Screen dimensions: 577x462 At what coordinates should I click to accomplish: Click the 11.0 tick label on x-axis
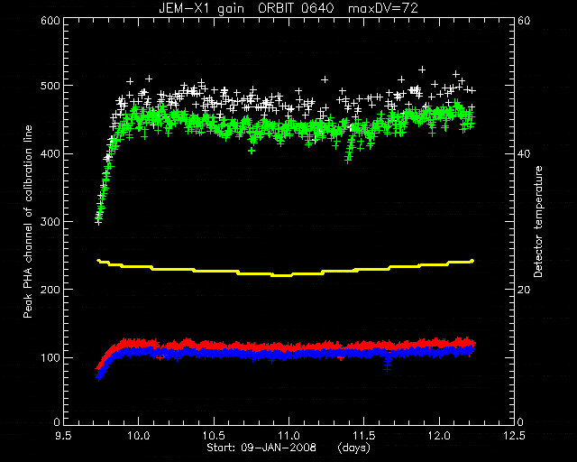click(288, 436)
